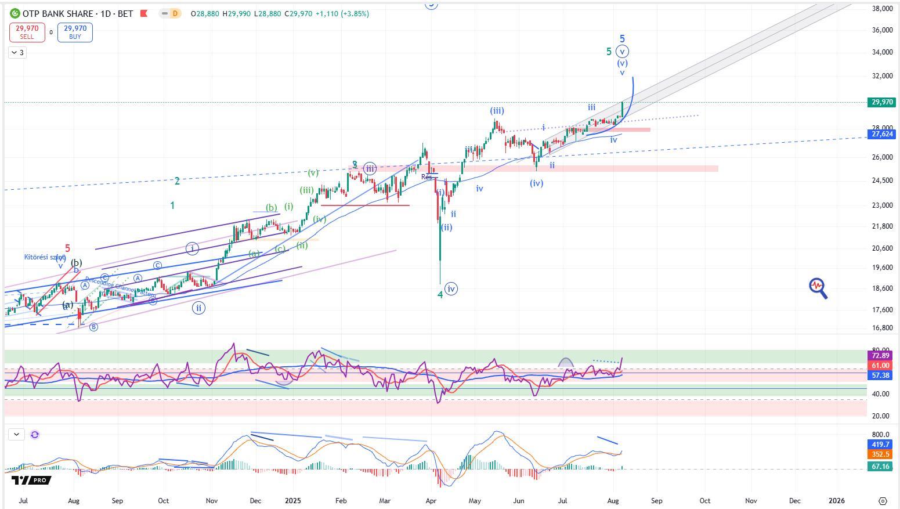
Task: Click the circled iv label beside the April low
Action: point(451,288)
